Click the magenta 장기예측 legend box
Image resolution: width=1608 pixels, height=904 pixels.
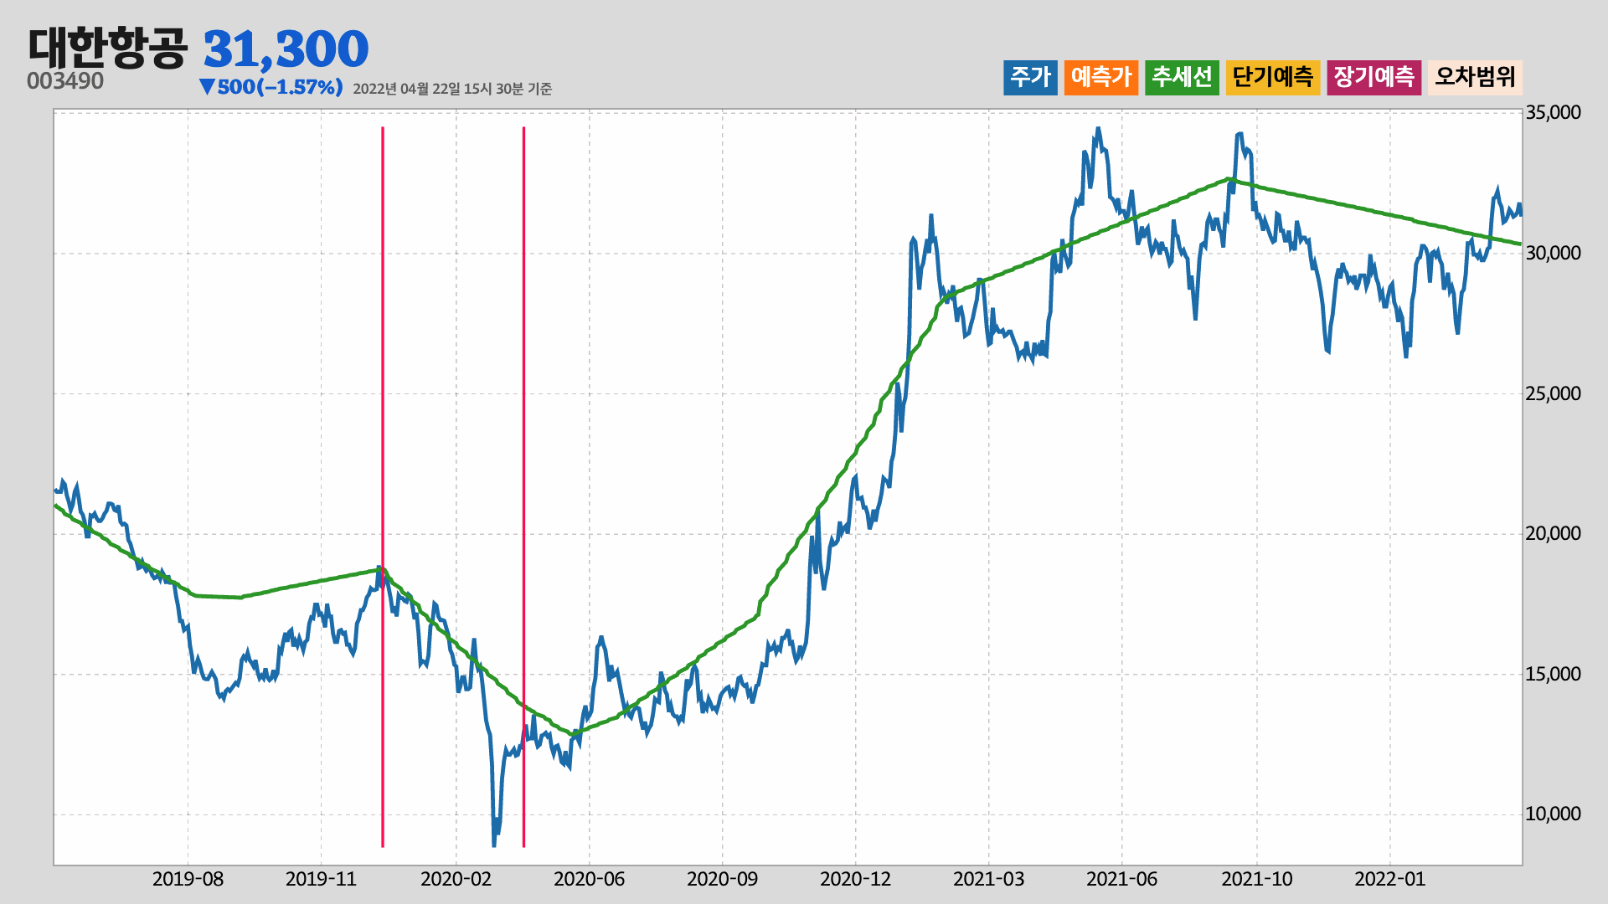click(x=1373, y=77)
